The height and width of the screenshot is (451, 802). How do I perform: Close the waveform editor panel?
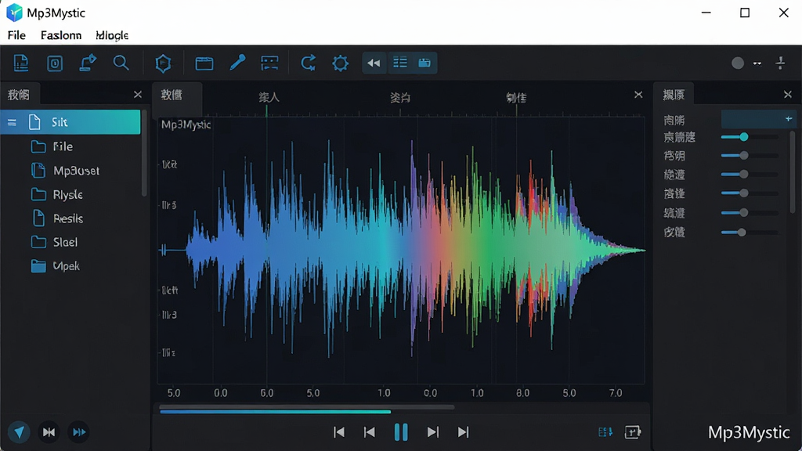[x=638, y=95]
